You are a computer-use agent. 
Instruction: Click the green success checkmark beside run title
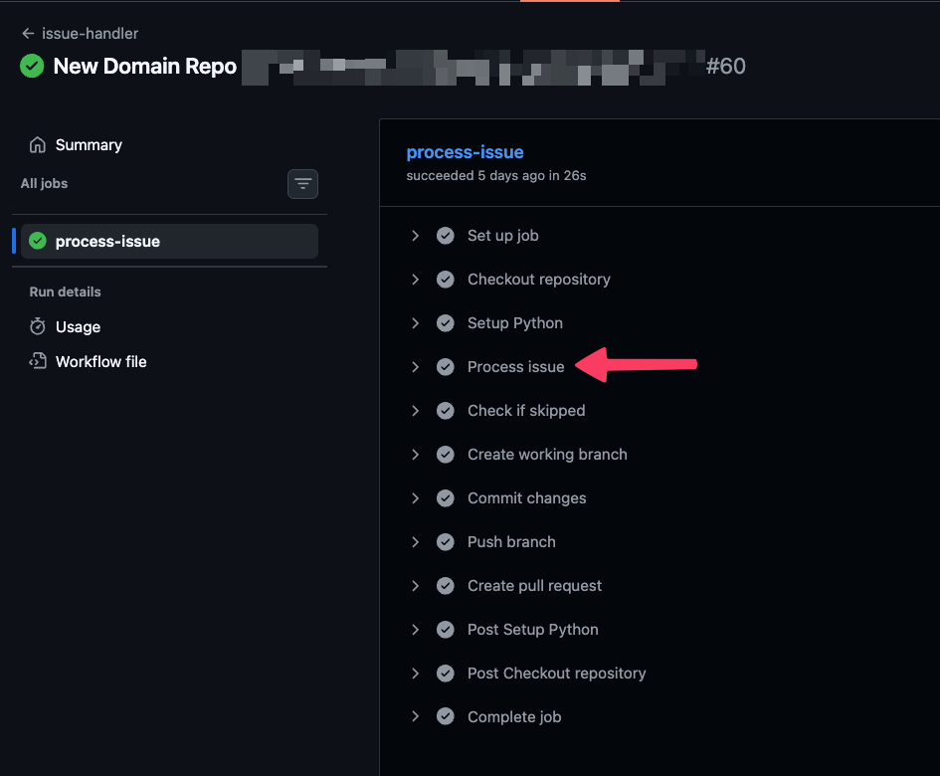[32, 67]
